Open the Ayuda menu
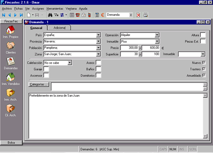Viewport: 213px width, 153px height. point(83,9)
